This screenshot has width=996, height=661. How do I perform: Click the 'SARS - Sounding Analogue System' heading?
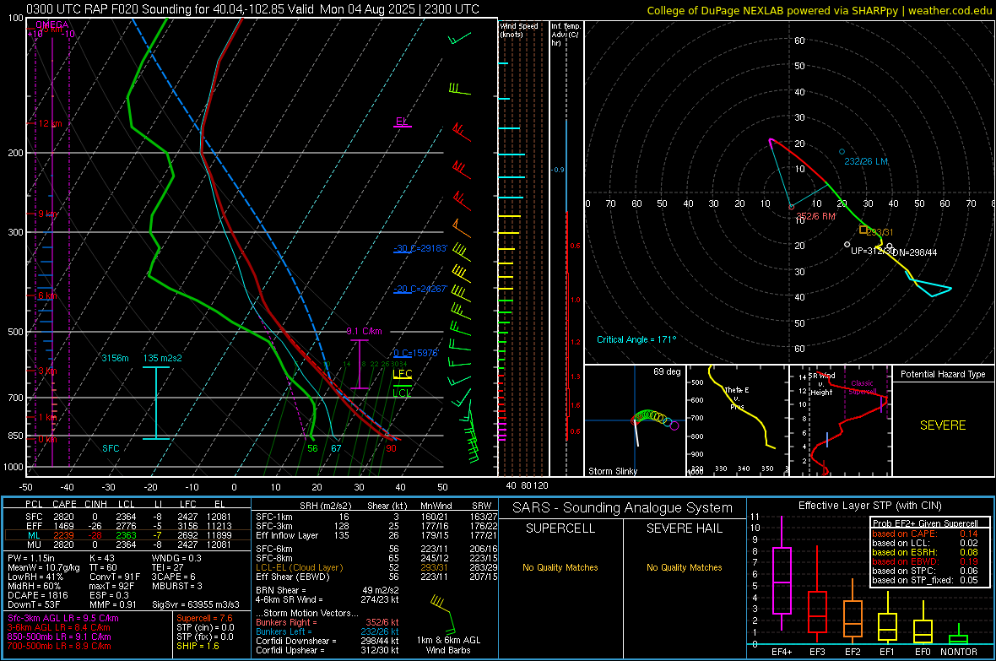pos(623,508)
